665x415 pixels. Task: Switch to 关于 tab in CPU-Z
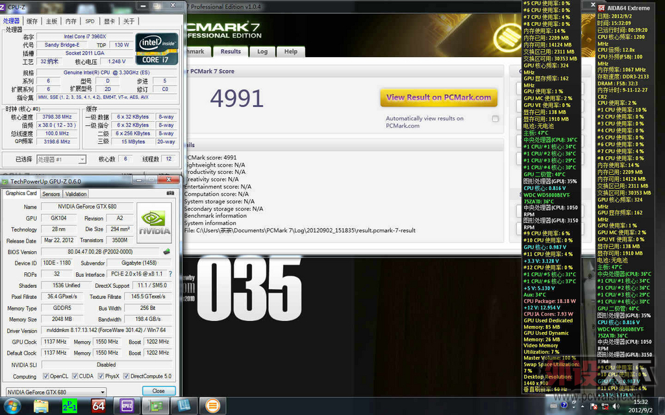coord(129,21)
